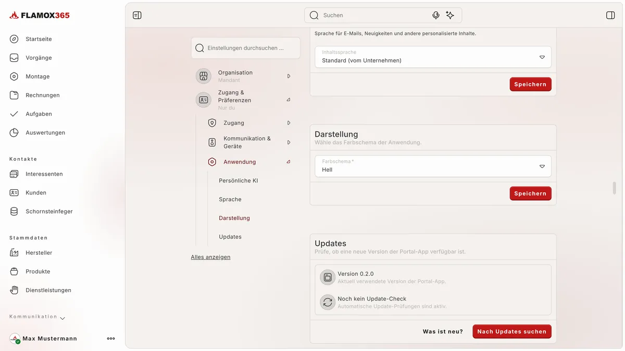Open Schornsteinfeger in Kontakte section

click(49, 212)
